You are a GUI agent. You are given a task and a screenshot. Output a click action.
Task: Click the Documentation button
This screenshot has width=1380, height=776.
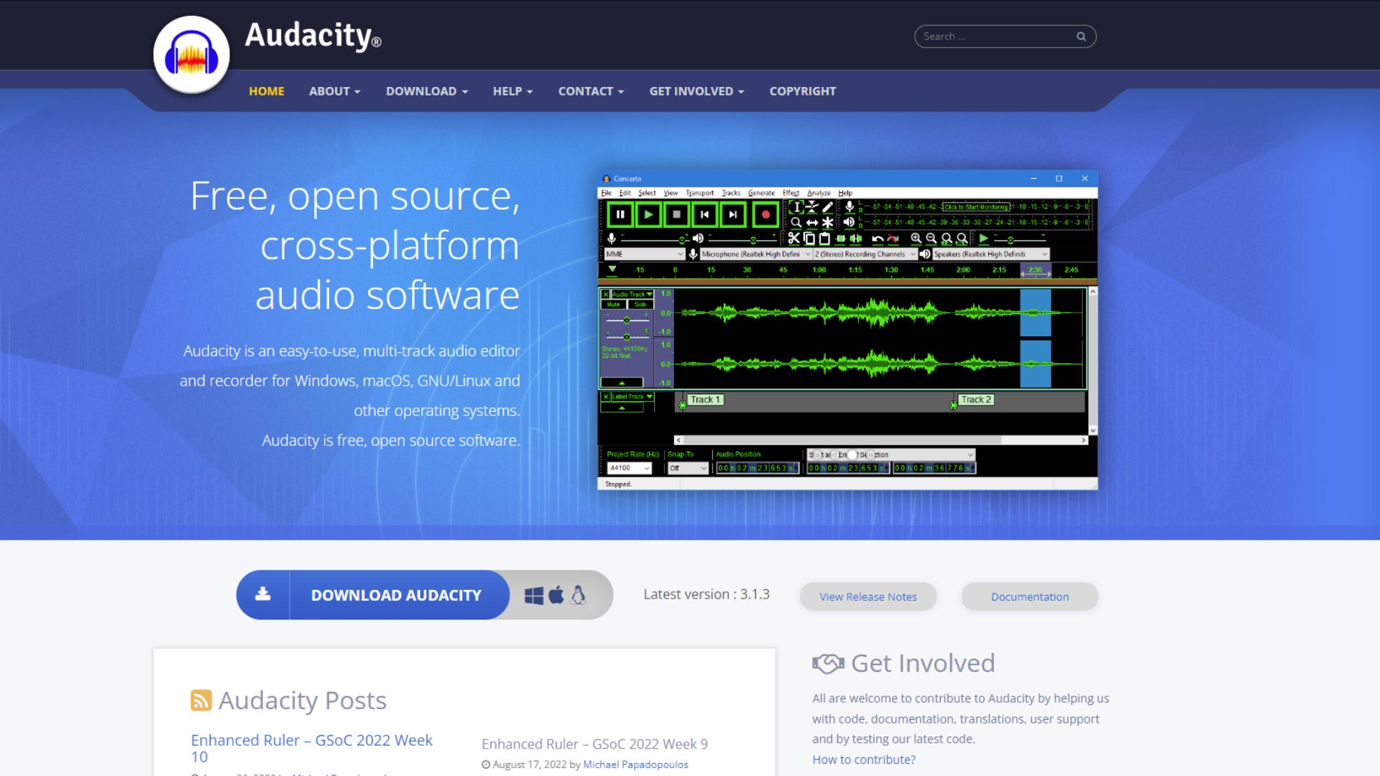tap(1030, 597)
